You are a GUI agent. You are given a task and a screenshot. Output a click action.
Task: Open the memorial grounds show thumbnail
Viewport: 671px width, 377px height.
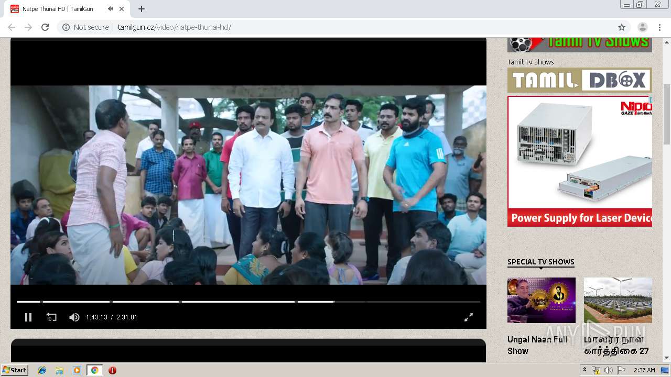point(618,300)
